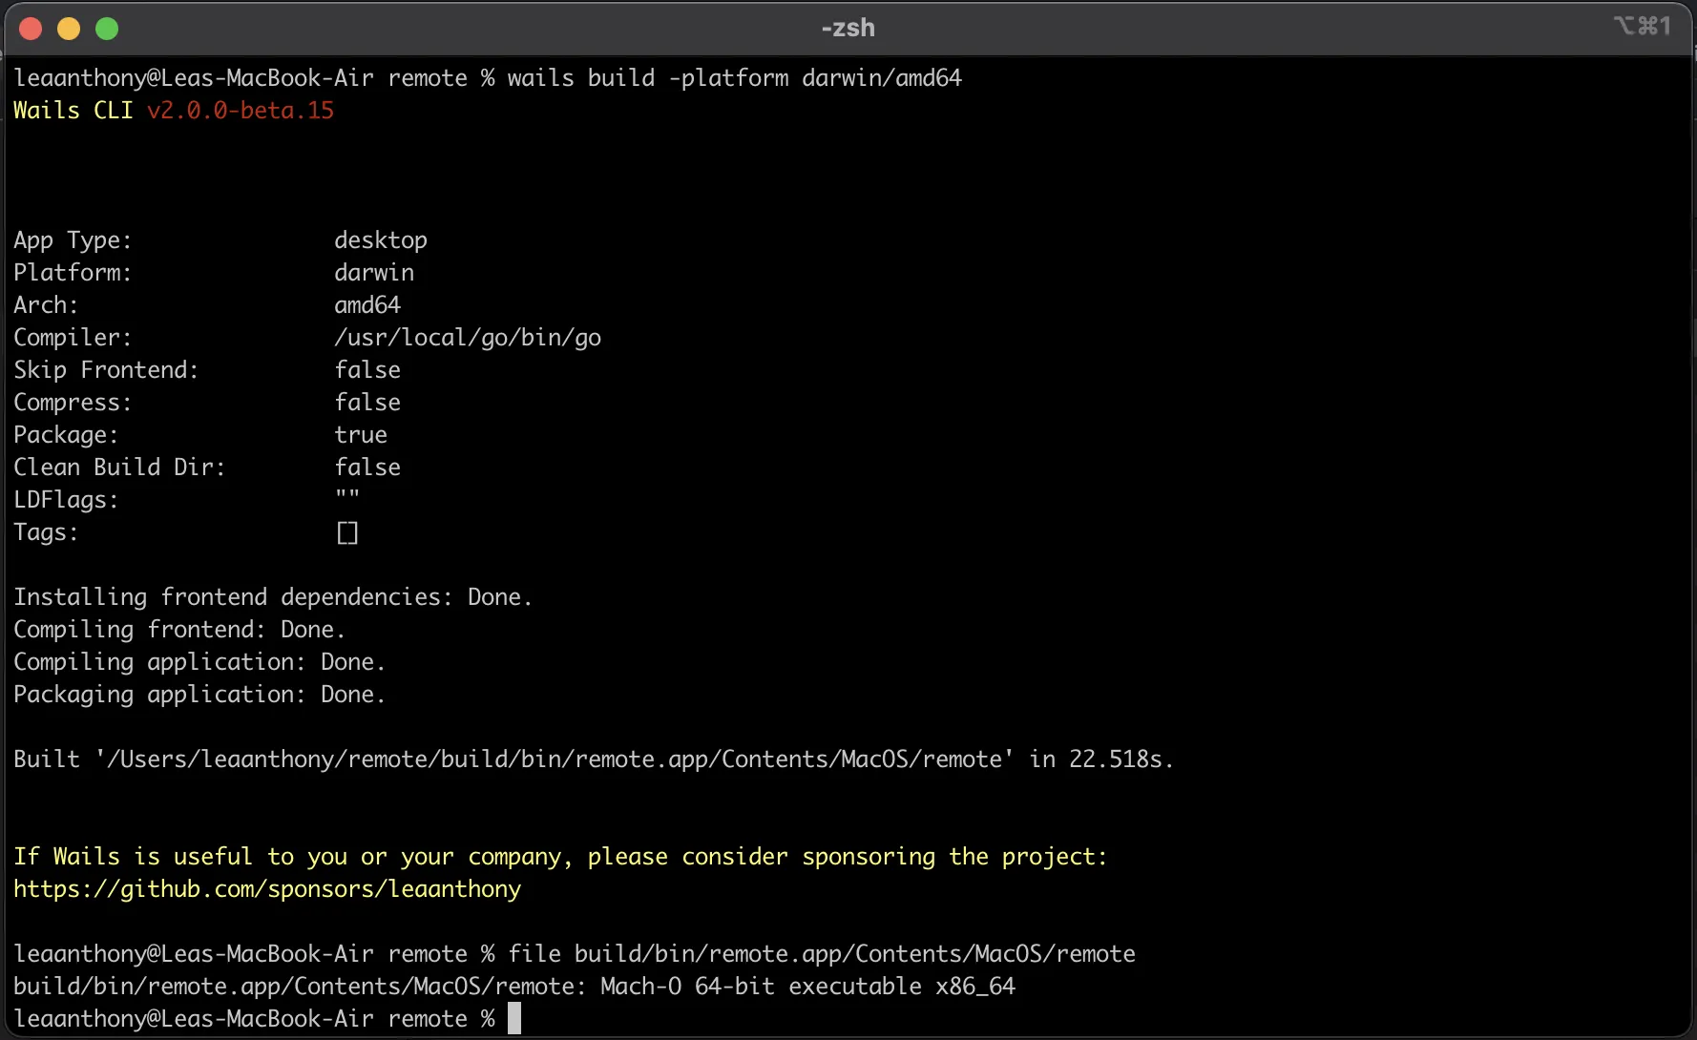Click the Mach-O executable file description
Screen dimensions: 1697x1040
807,986
